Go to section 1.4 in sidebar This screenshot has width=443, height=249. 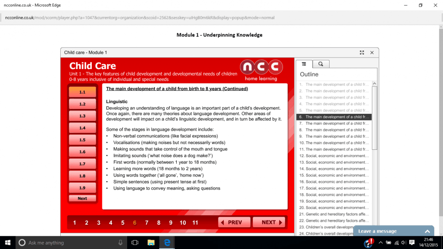click(82, 128)
